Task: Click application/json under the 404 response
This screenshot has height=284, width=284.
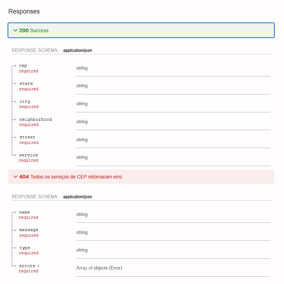Action: pos(77,197)
